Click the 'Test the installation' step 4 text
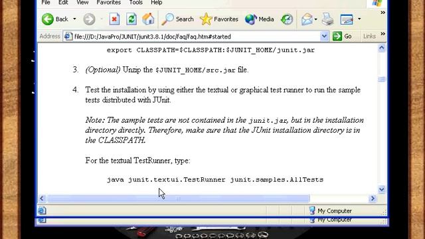Image resolution: width=425 pixels, height=239 pixels. (223, 95)
